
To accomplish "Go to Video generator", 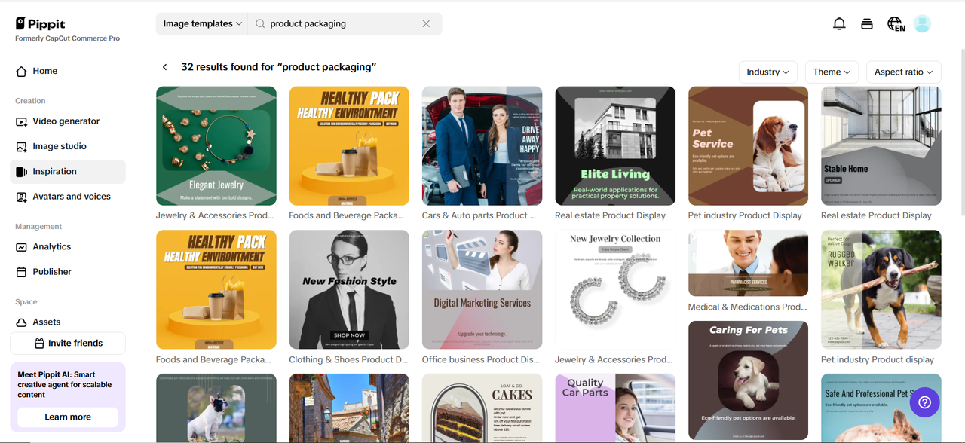I will (66, 121).
